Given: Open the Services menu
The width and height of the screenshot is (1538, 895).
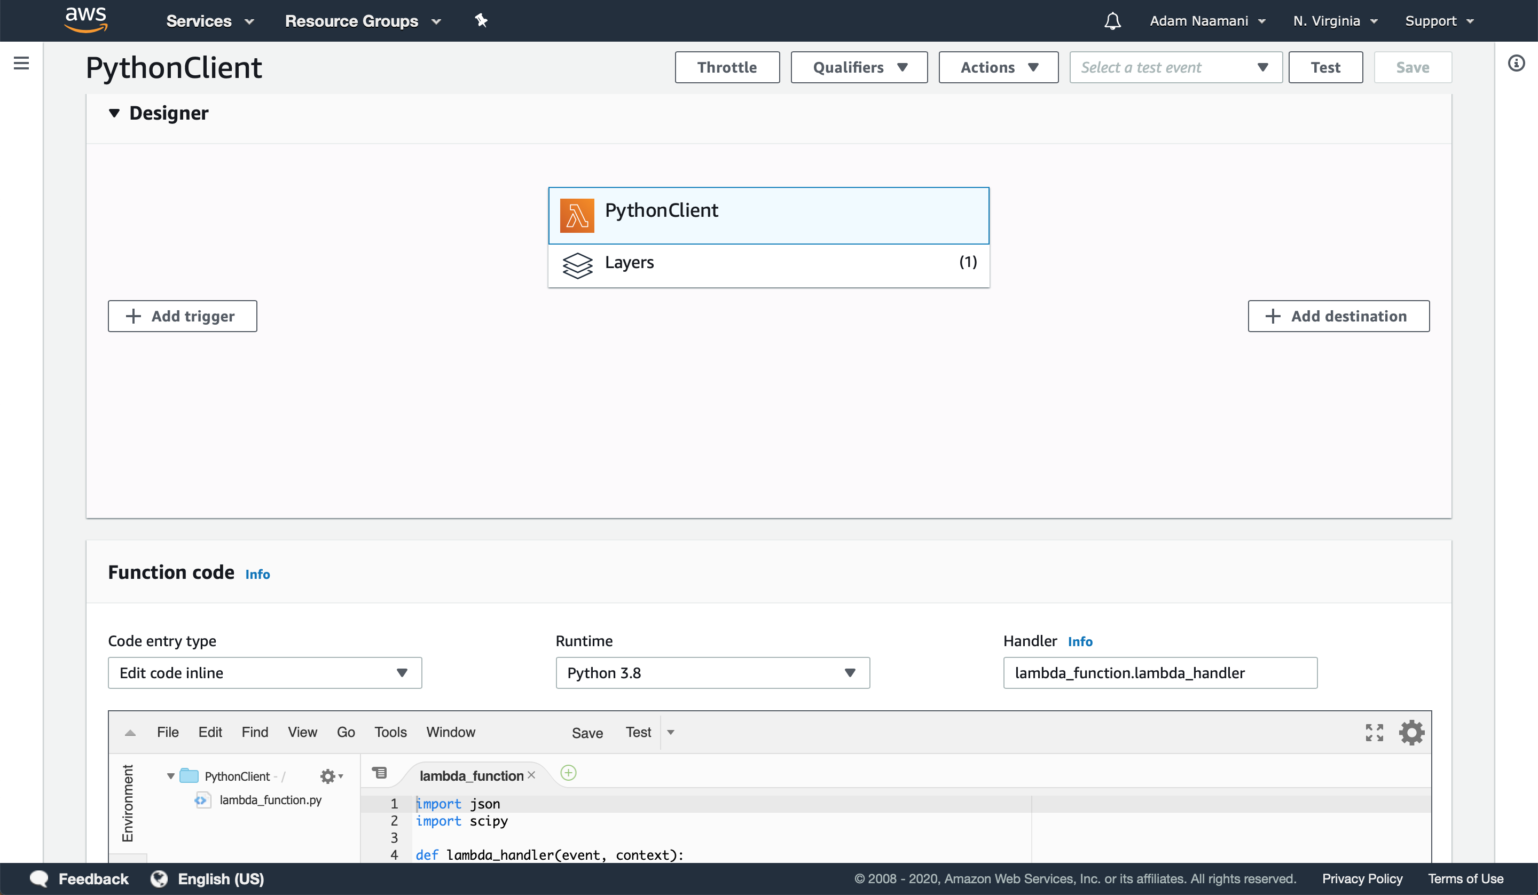Looking at the screenshot, I should 209,20.
